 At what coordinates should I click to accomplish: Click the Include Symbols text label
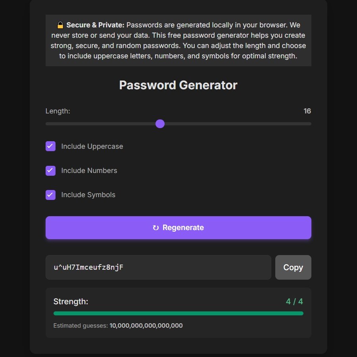(88, 195)
